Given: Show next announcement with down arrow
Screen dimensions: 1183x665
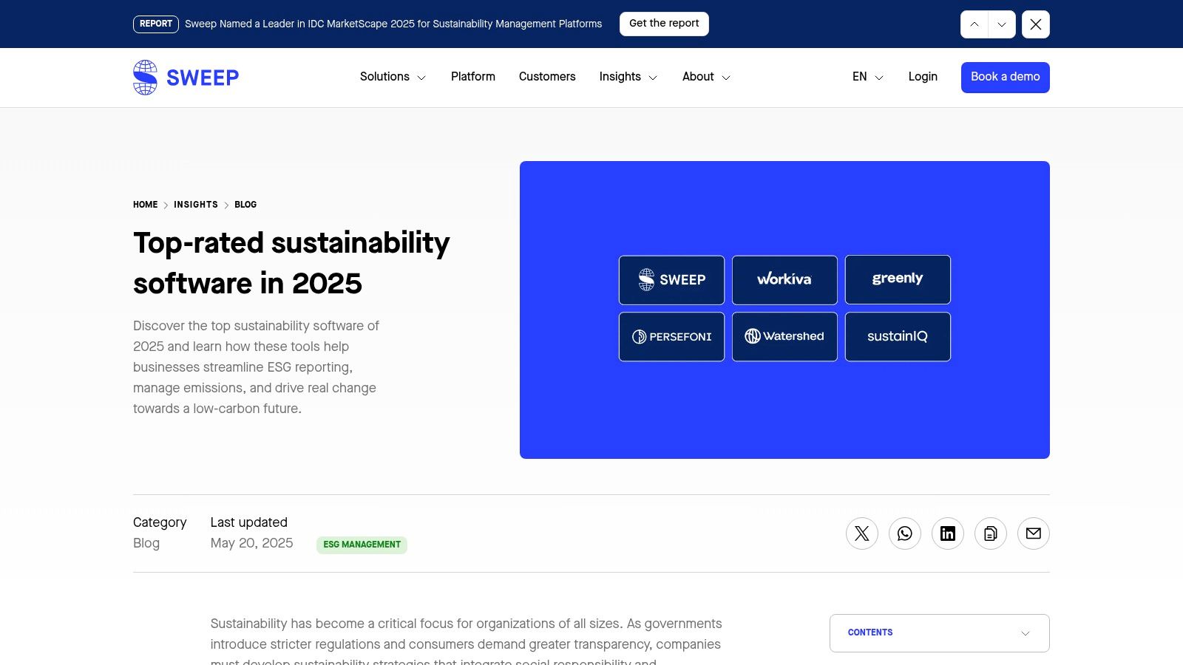Looking at the screenshot, I should (x=1002, y=24).
